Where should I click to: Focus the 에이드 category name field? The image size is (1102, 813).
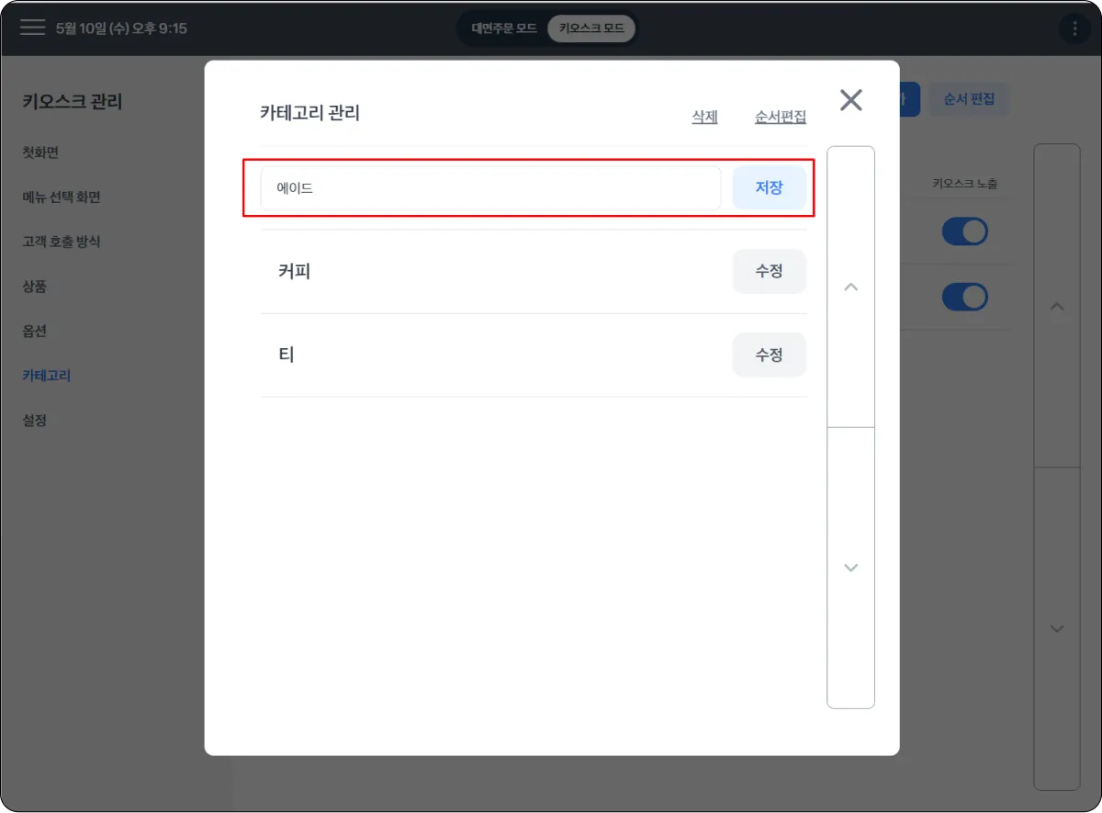490,188
